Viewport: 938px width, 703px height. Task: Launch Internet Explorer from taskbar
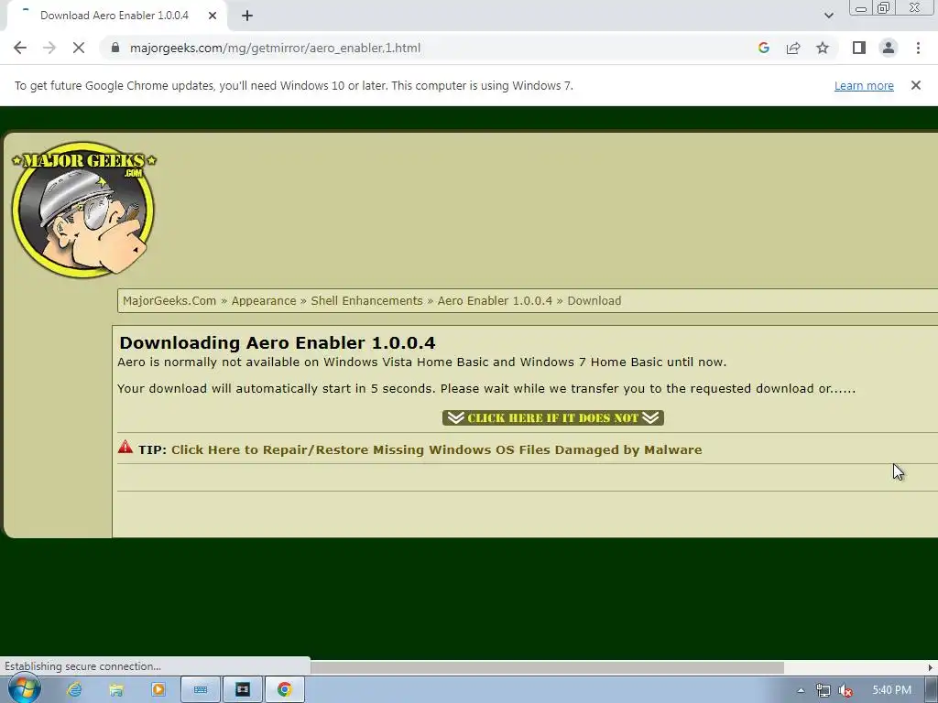(74, 690)
